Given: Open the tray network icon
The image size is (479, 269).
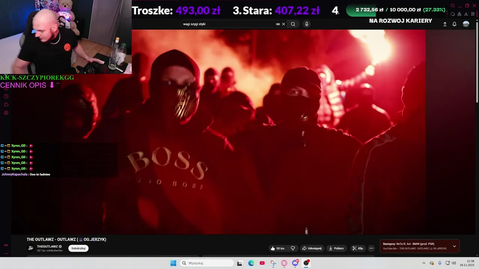Looking at the screenshot, I should [x=448, y=263].
